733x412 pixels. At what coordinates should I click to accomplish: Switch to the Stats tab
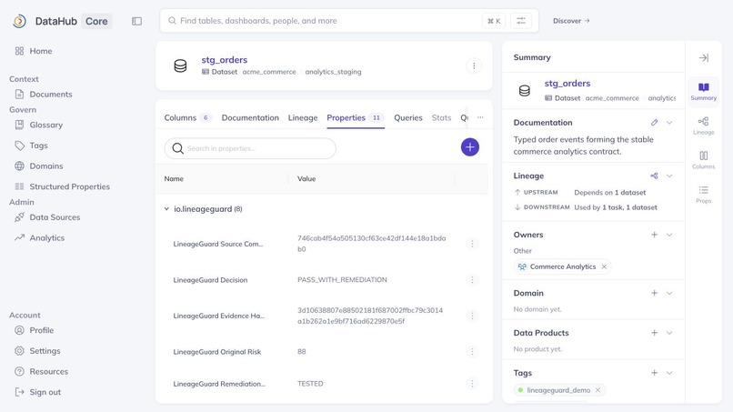[441, 118]
